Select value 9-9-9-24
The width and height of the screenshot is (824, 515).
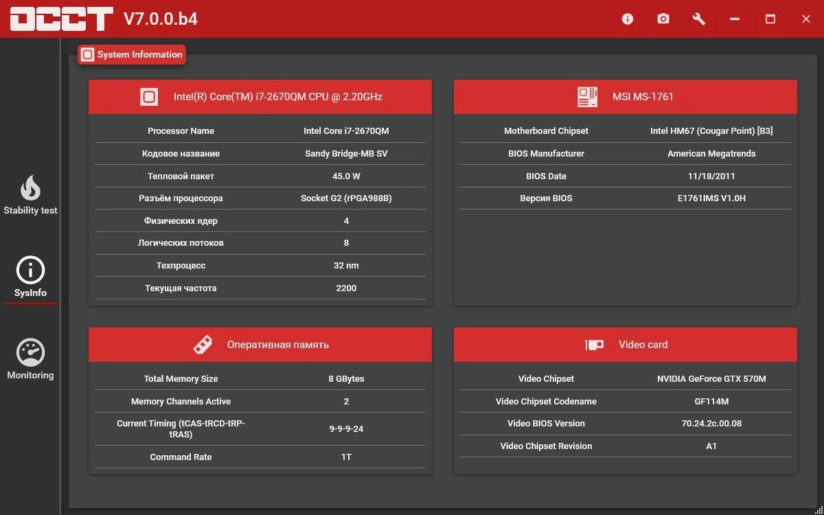(x=346, y=428)
